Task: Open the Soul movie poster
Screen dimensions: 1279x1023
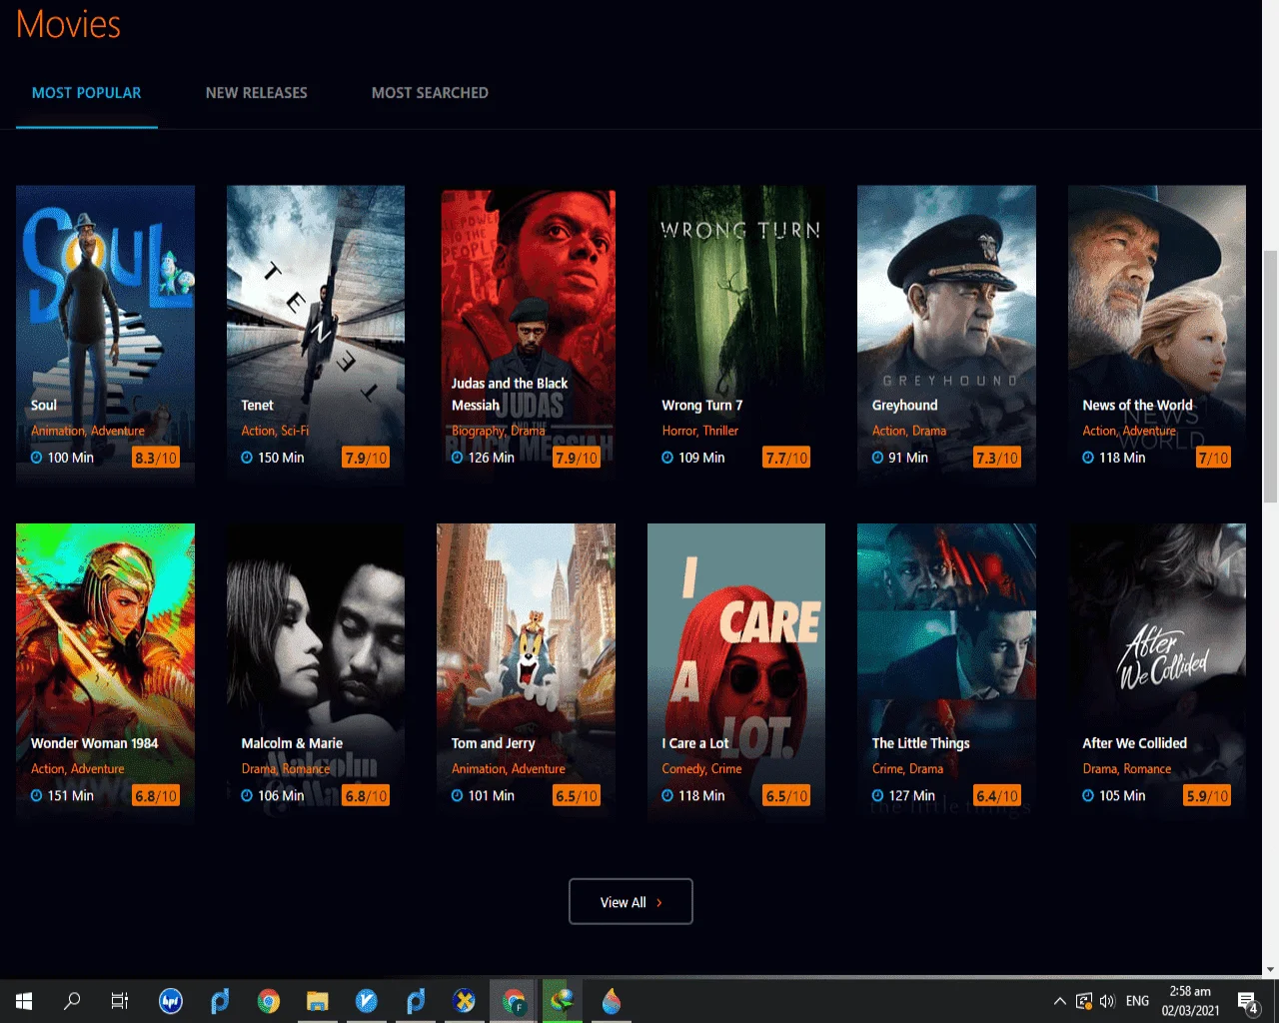Action: coord(105,334)
